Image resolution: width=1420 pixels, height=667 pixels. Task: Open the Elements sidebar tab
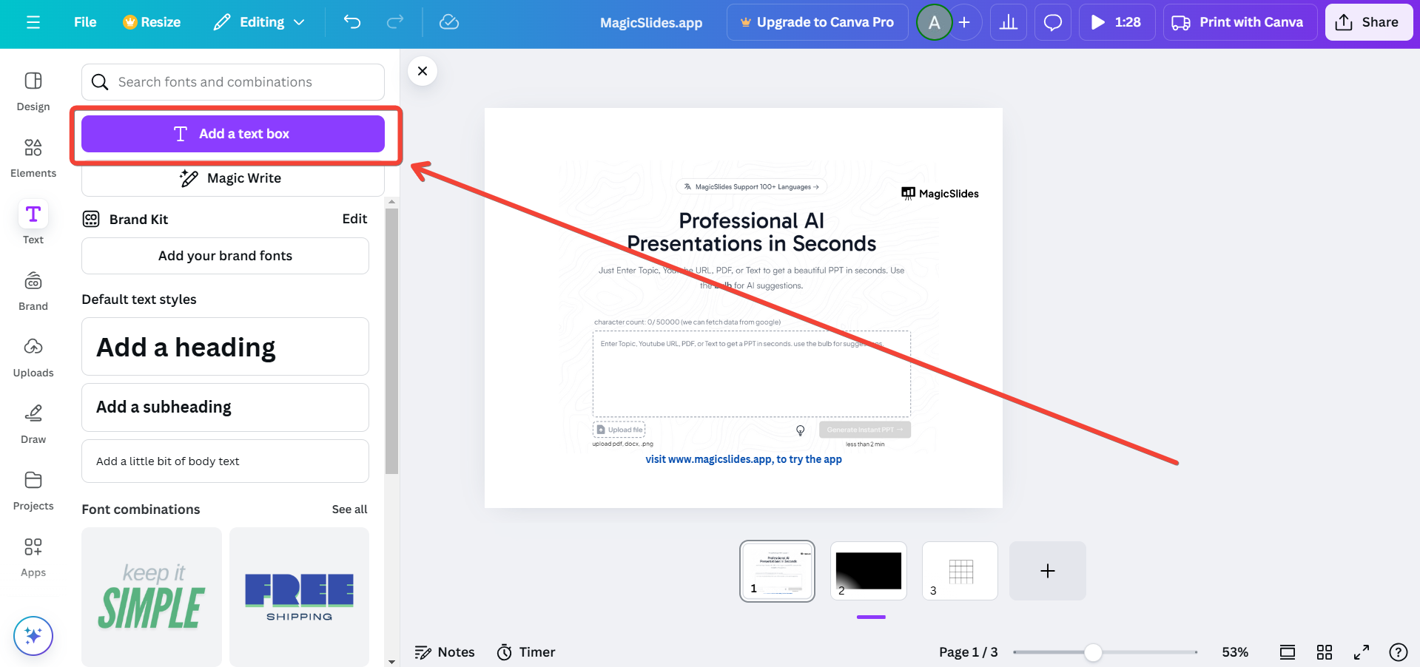pyautogui.click(x=33, y=158)
